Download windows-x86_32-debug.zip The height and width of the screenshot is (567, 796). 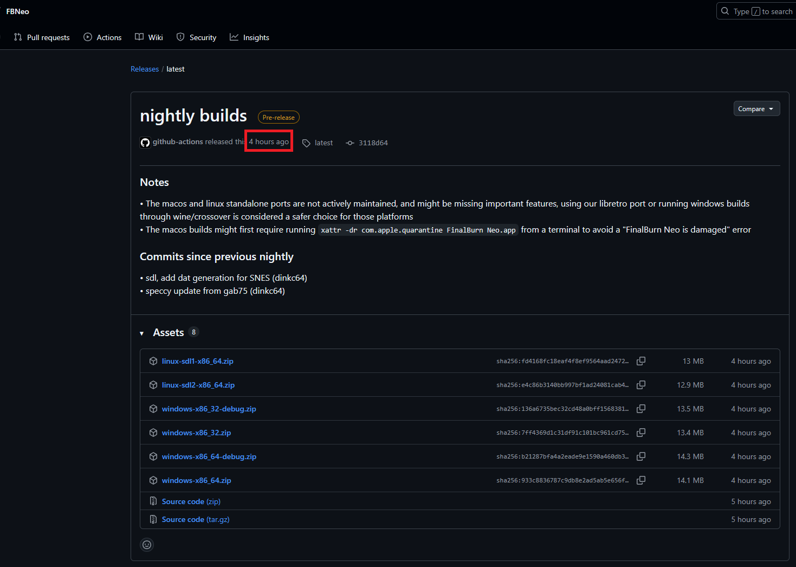coord(209,409)
